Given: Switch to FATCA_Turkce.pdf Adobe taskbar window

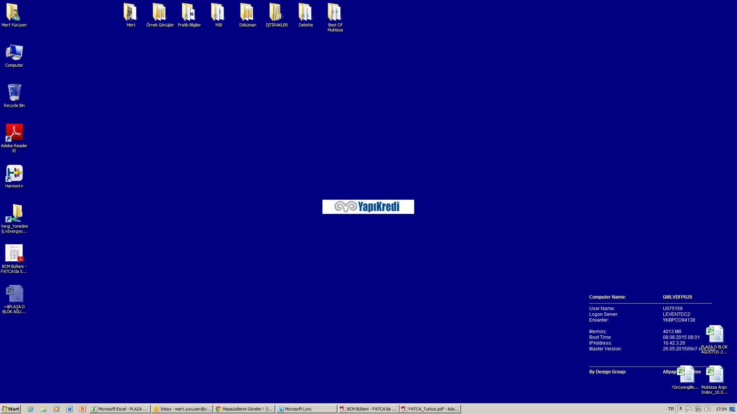Looking at the screenshot, I should pos(430,409).
